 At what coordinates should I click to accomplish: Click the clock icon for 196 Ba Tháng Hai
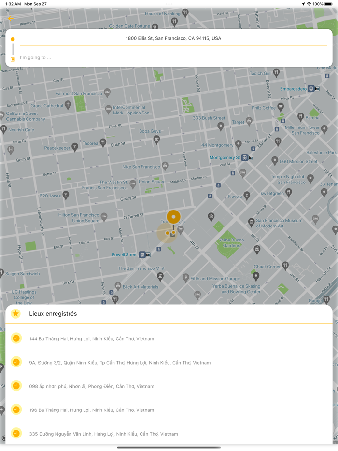pos(16,409)
